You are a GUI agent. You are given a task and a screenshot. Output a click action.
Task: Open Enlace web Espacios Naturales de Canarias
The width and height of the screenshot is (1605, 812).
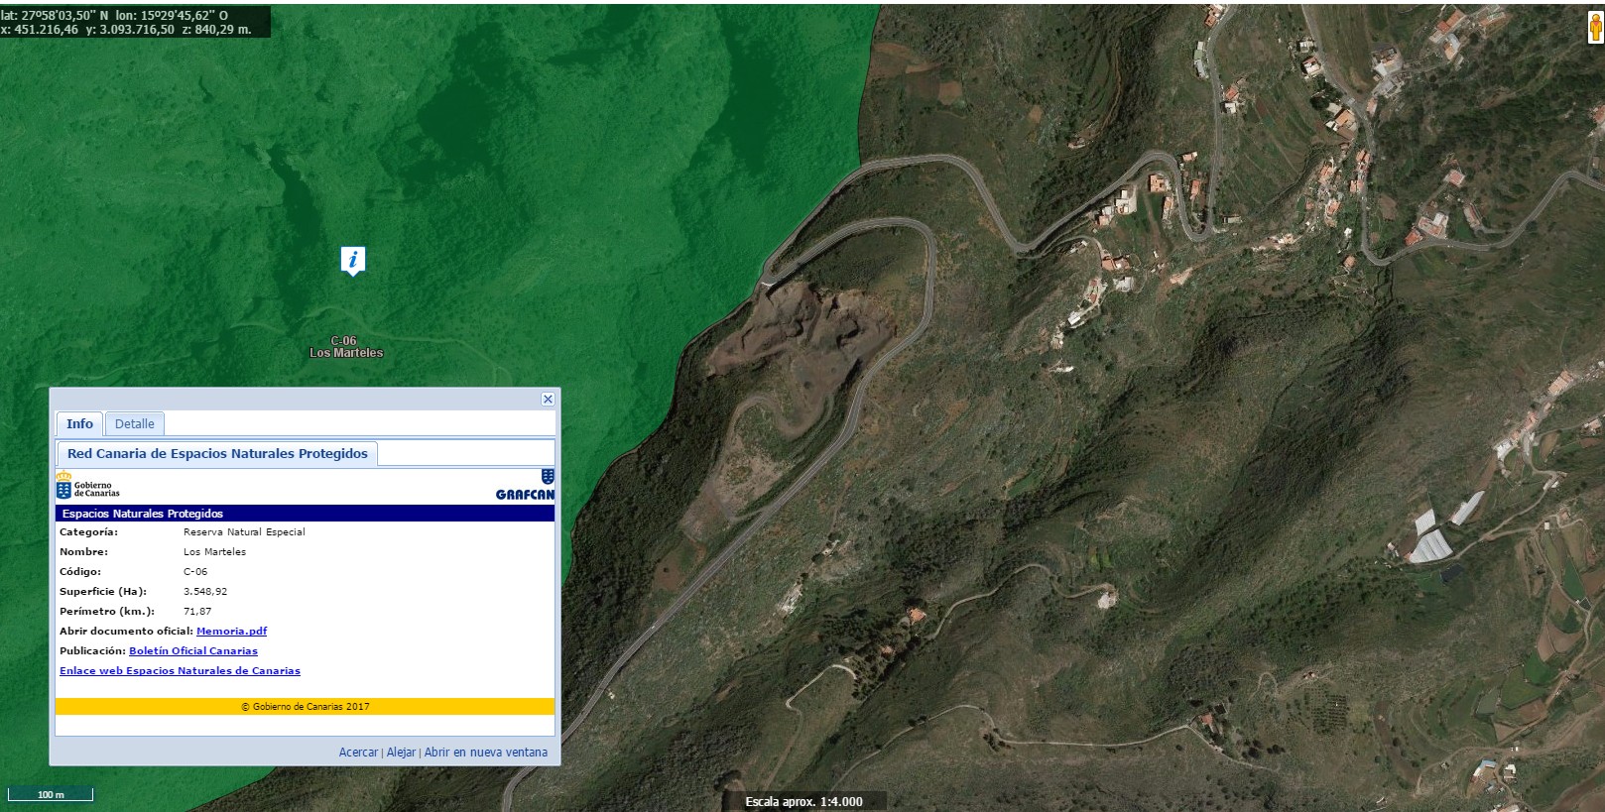click(180, 671)
